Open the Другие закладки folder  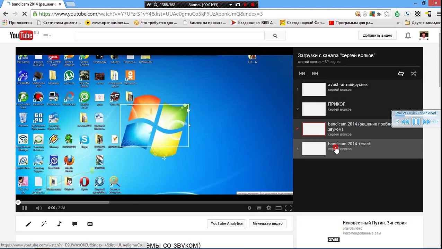423,23
